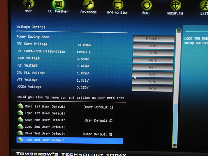This screenshot has width=208, height=156.
Task: Open the Boot tab label
Action: coord(146,13)
